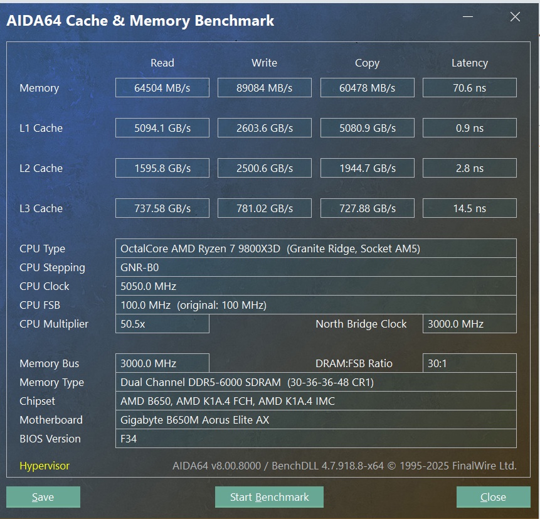Select L2 Cache Copy 1944.7 GB/s
The image size is (540, 519).
367,168
